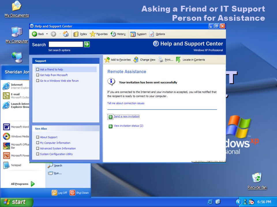The image size is (277, 207).
Task: Expand All Programs in Start menu
Action: pyautogui.click(x=23, y=184)
